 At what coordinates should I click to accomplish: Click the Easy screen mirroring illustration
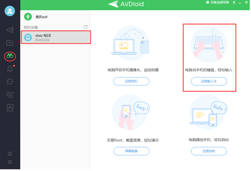(x=131, y=112)
